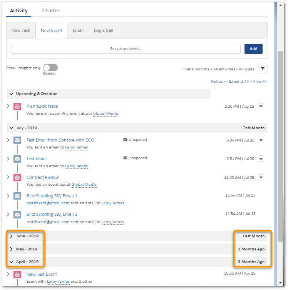This screenshot has height=290, width=288.
Task: Expand the Contract Review row details
Action: pos(8,177)
